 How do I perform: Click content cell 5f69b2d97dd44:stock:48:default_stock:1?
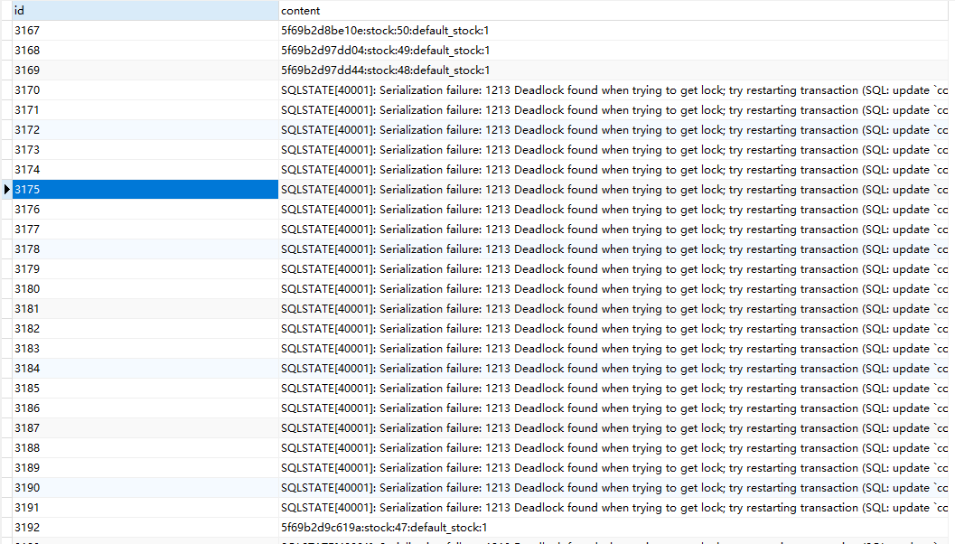pyautogui.click(x=613, y=70)
